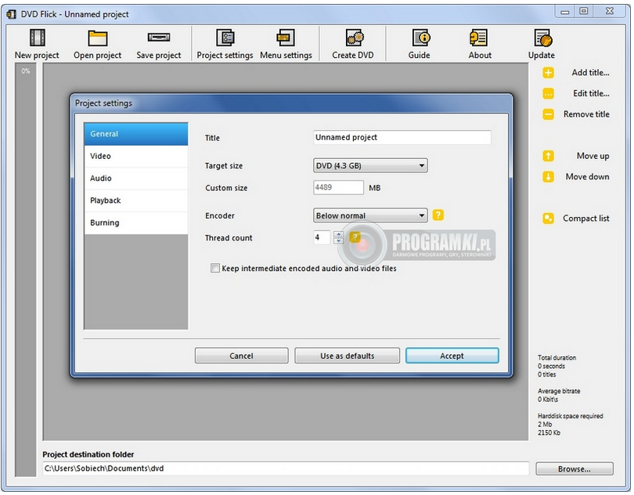Open Menu settings toolbar icon
The width and height of the screenshot is (634, 495).
(286, 38)
